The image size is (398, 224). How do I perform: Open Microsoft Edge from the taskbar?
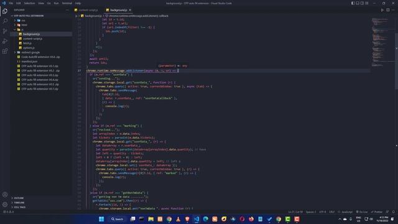click(206, 219)
